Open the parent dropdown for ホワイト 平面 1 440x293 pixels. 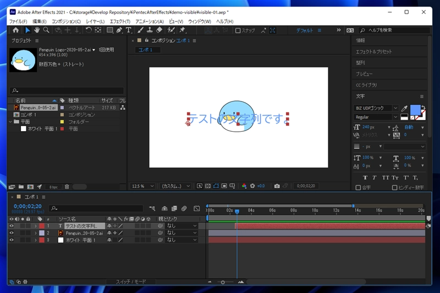[182, 240]
